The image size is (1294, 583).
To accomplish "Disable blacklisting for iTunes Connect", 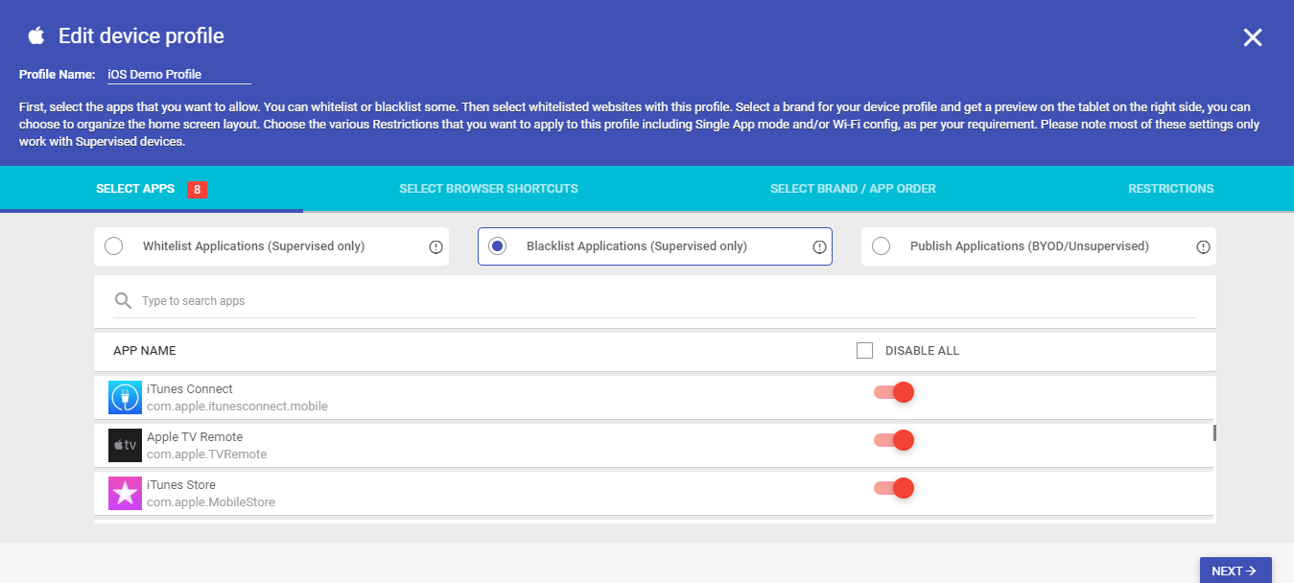I will pyautogui.click(x=893, y=391).
